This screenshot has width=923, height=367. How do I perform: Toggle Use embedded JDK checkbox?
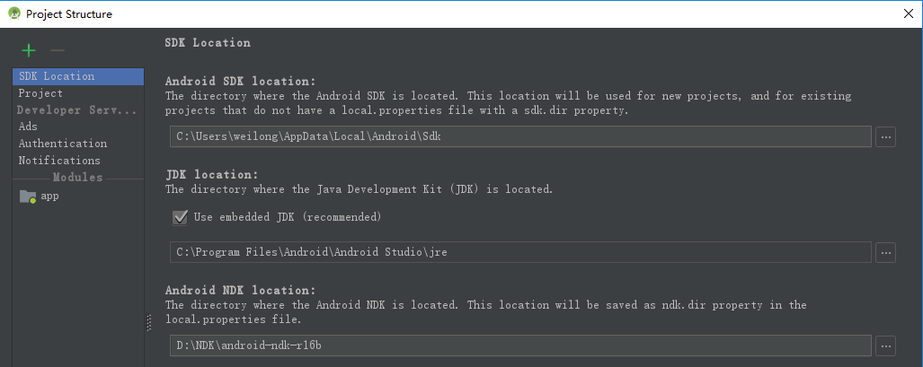[x=180, y=218]
